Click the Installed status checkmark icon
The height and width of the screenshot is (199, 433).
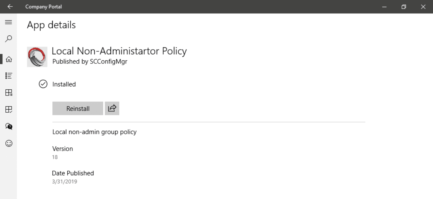click(x=43, y=84)
